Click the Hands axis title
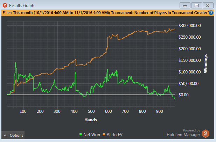216x142 pixels. [x=91, y=120]
